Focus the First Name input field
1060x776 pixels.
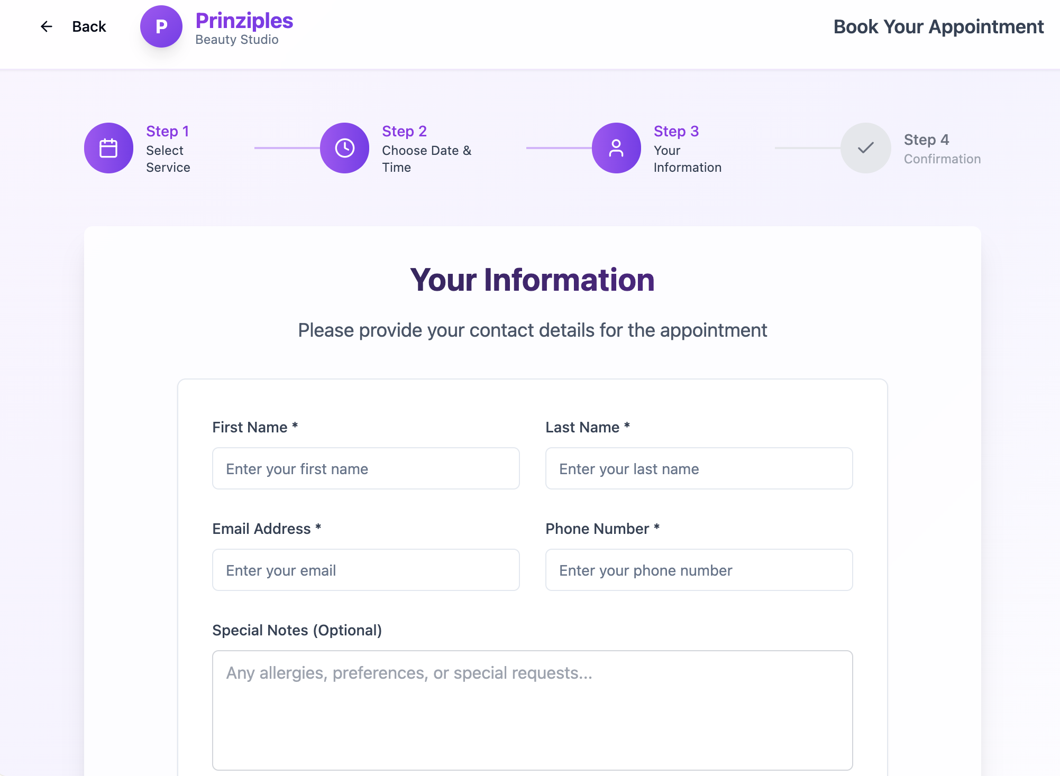[365, 468]
